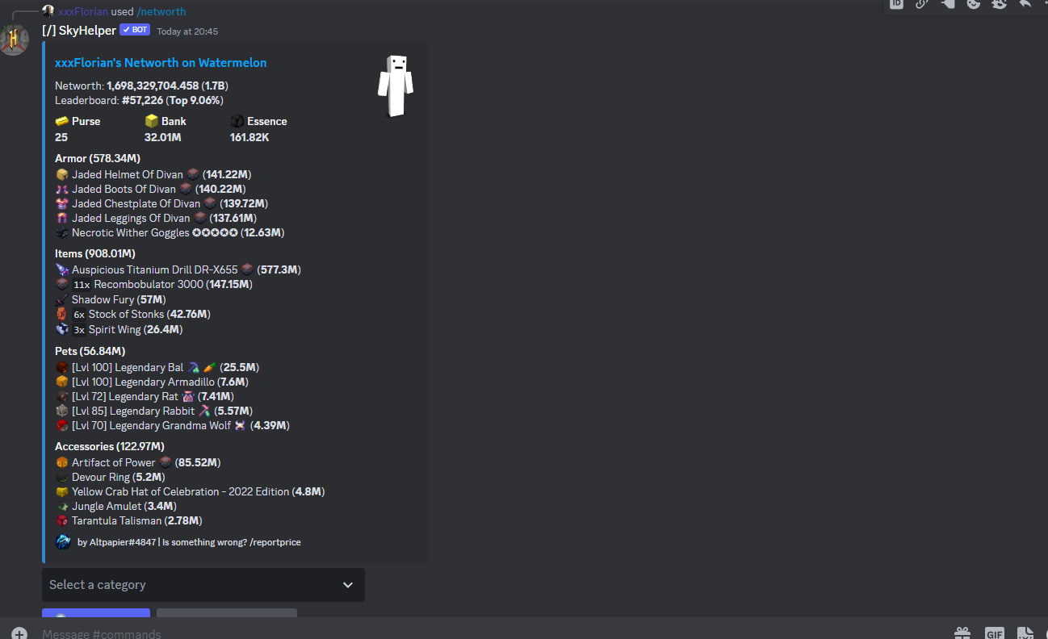Click the Pets (56.84M) heading
This screenshot has width=1048, height=639.
coord(90,351)
